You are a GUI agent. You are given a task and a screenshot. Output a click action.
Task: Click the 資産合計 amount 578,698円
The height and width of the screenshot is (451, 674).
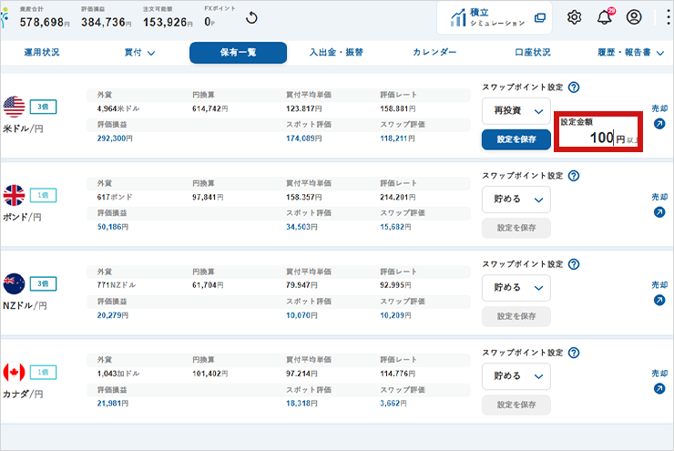tap(45, 22)
